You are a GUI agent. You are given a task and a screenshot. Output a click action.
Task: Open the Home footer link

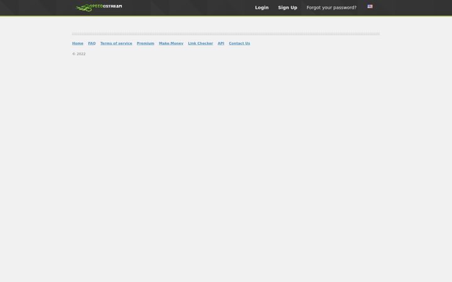[78, 43]
